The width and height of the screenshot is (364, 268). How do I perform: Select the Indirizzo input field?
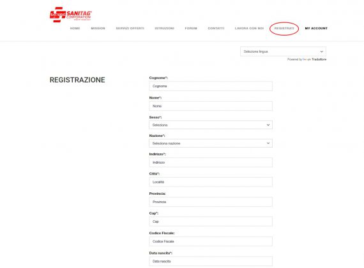click(x=211, y=162)
